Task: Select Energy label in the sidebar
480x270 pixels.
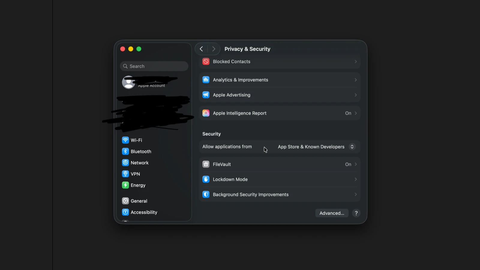Action: tap(138, 185)
